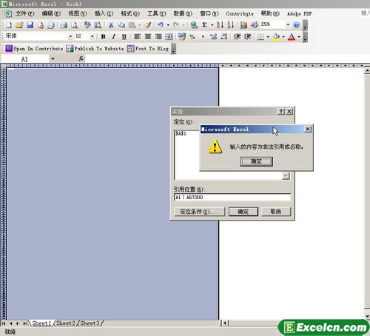Click the 取消 button in 定位 dialog
The height and width of the screenshot is (336, 370).
coord(276,212)
